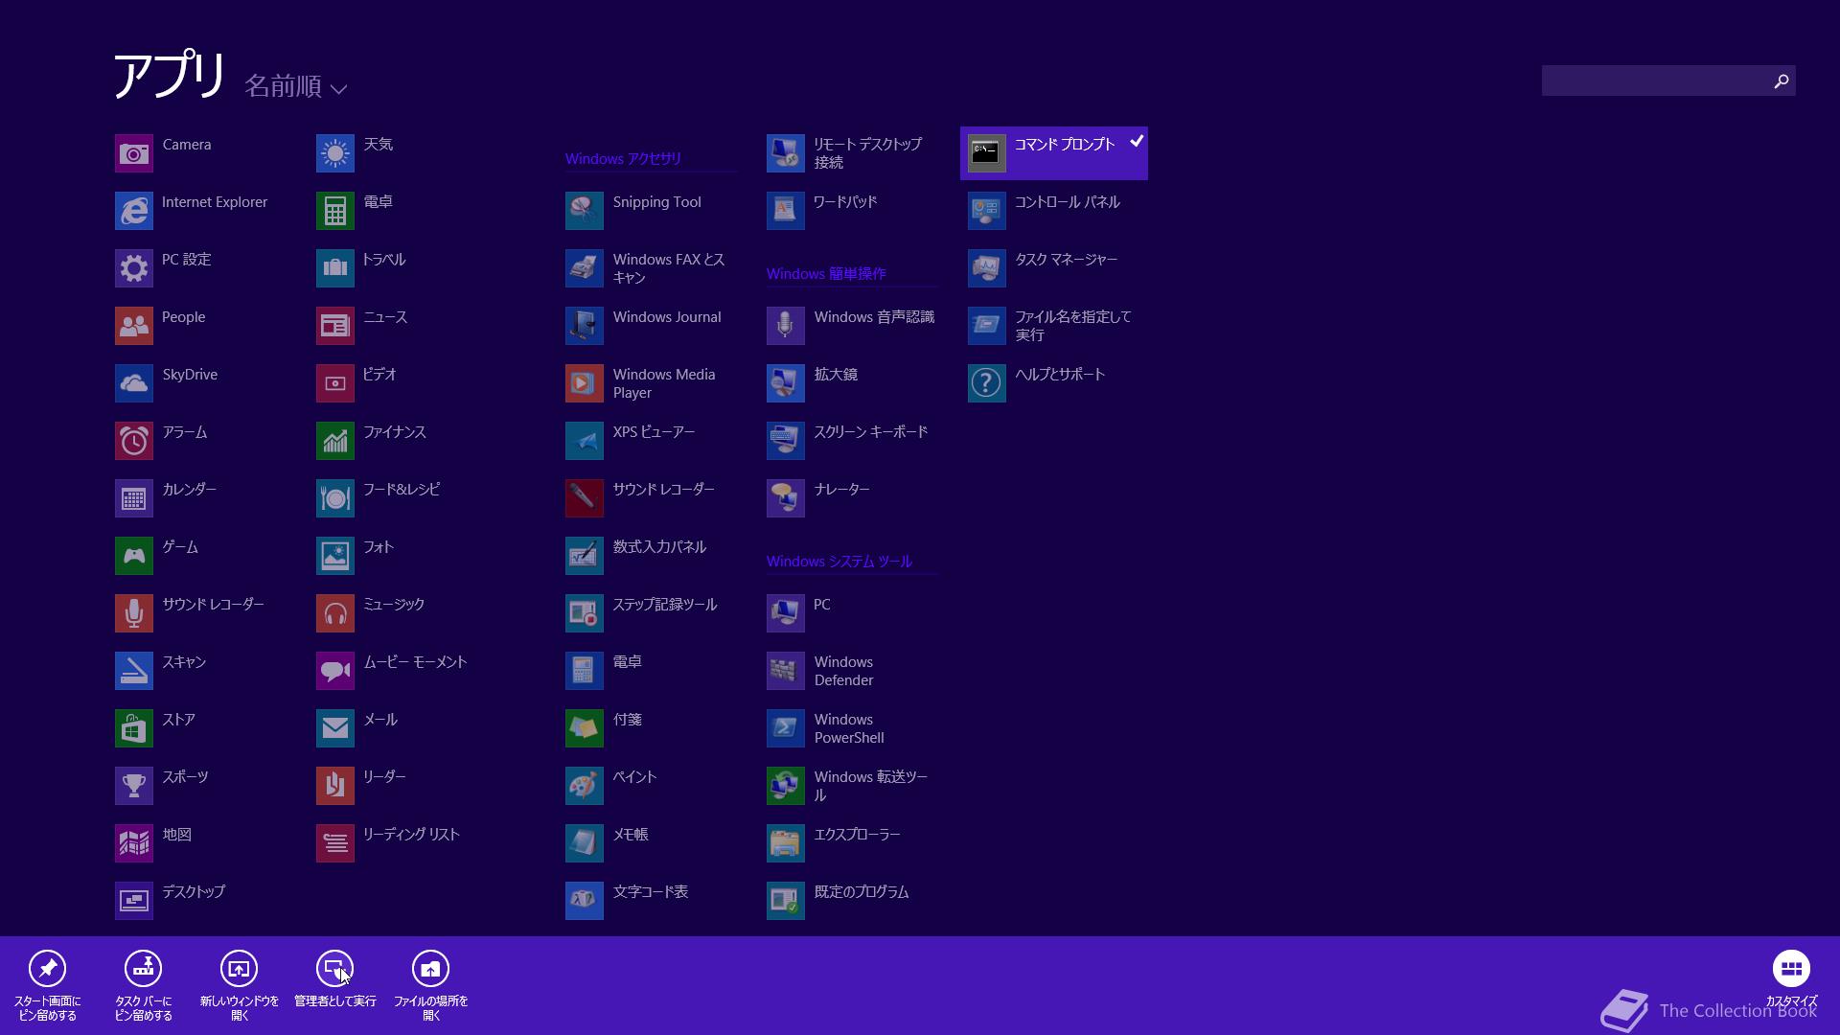This screenshot has width=1840, height=1035.
Task: Open Windows Journal label
Action: [x=667, y=317]
